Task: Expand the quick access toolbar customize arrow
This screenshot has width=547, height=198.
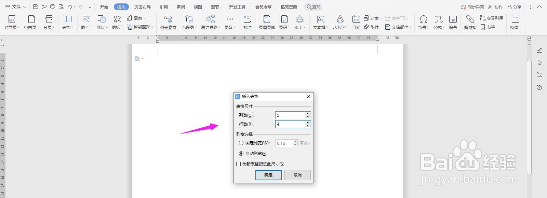Action: [x=90, y=7]
